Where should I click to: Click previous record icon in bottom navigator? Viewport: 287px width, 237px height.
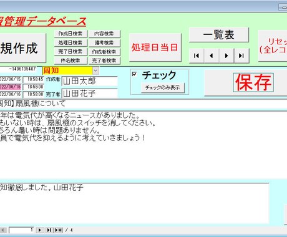point(3,230)
